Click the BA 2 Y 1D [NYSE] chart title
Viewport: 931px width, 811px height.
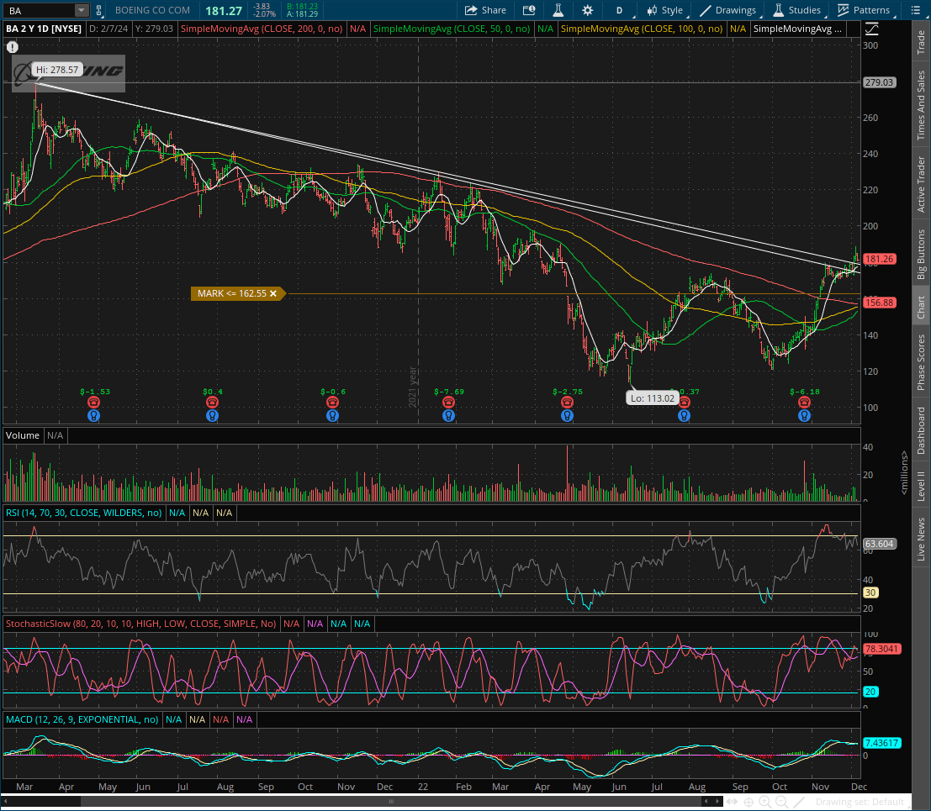(44, 29)
